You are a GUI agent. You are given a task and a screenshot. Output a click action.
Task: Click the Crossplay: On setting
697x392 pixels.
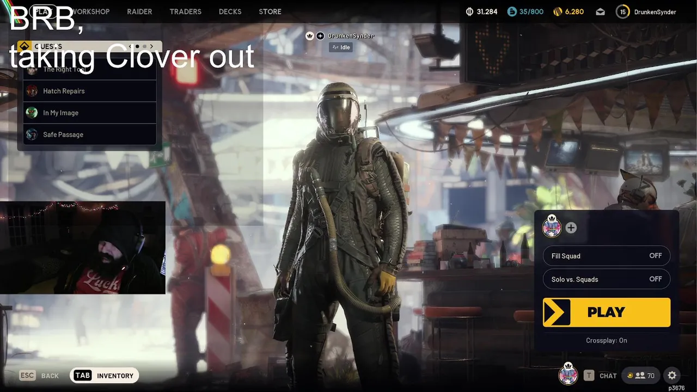[607, 340]
